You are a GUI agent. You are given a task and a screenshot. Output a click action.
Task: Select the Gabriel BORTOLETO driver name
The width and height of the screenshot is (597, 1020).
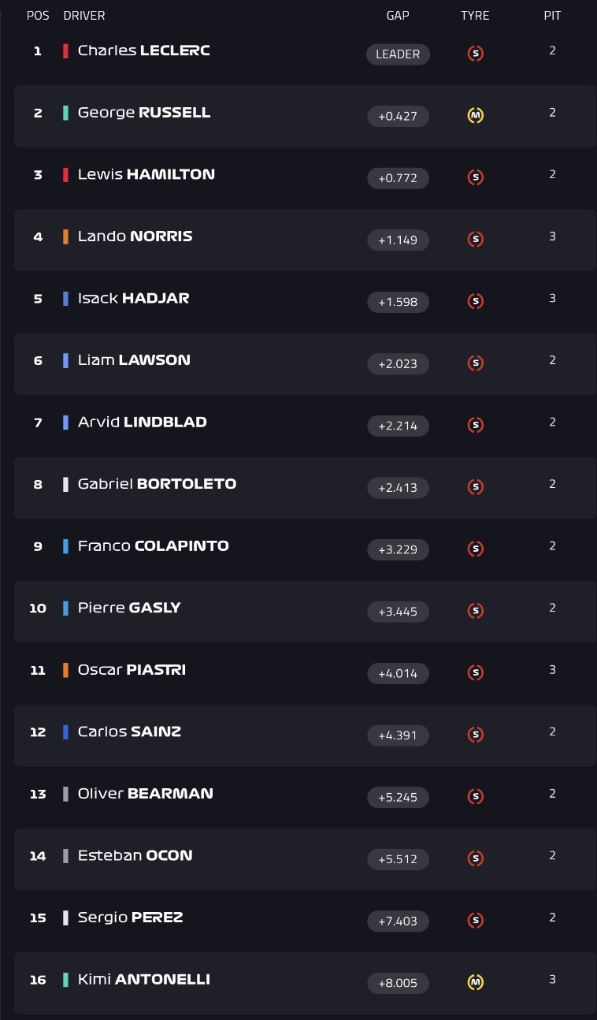pos(157,484)
